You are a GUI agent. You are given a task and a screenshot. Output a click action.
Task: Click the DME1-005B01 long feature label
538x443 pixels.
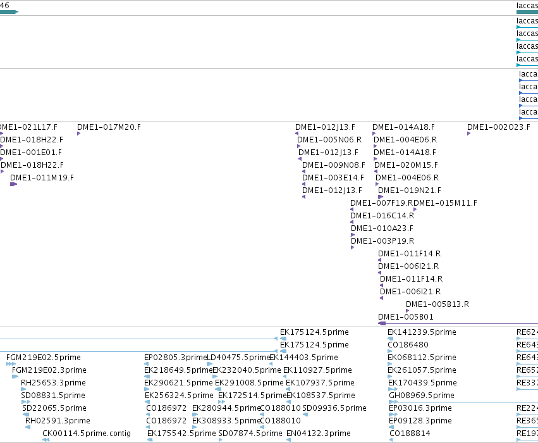coord(406,317)
